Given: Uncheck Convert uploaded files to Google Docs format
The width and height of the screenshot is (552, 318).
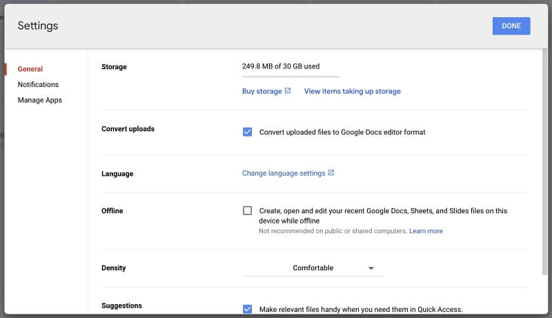Looking at the screenshot, I should coord(248,132).
